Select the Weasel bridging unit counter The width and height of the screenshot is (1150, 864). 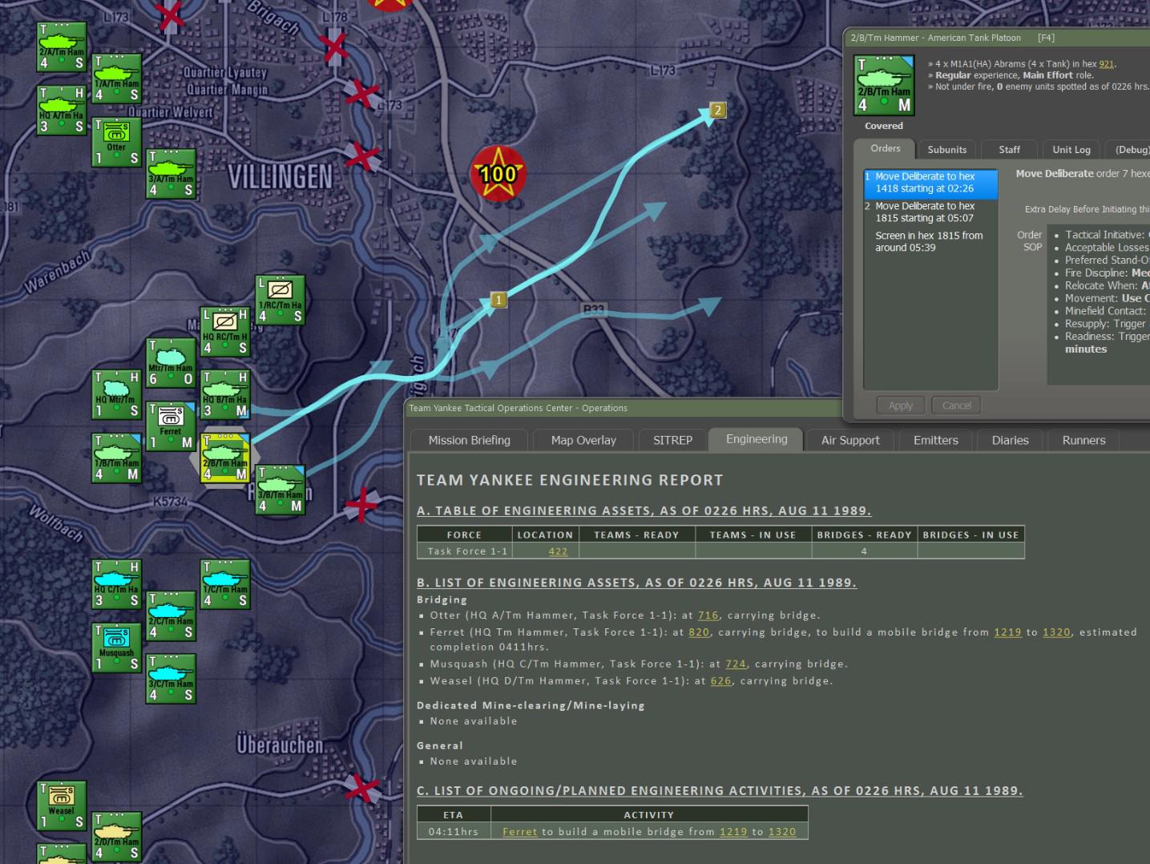(x=62, y=805)
